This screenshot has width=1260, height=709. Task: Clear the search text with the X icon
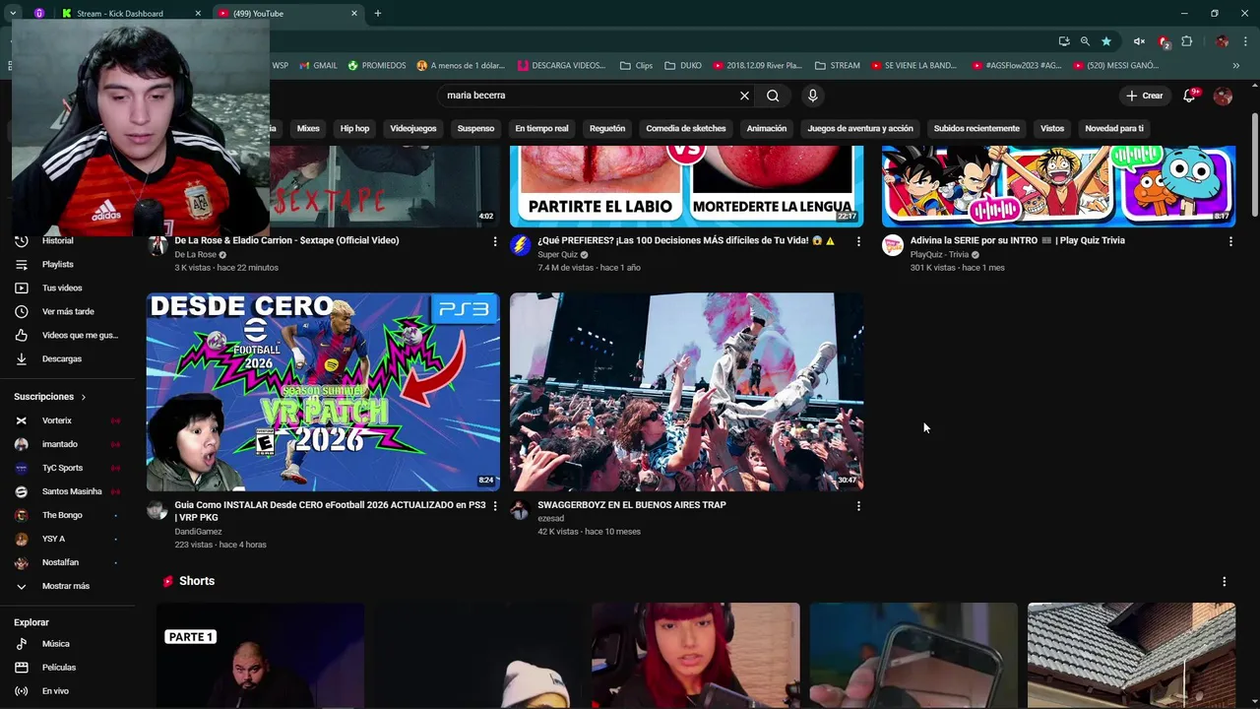point(744,96)
